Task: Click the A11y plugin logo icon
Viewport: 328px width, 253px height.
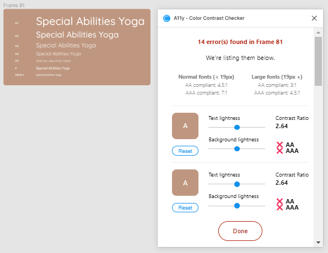Action: (166, 18)
